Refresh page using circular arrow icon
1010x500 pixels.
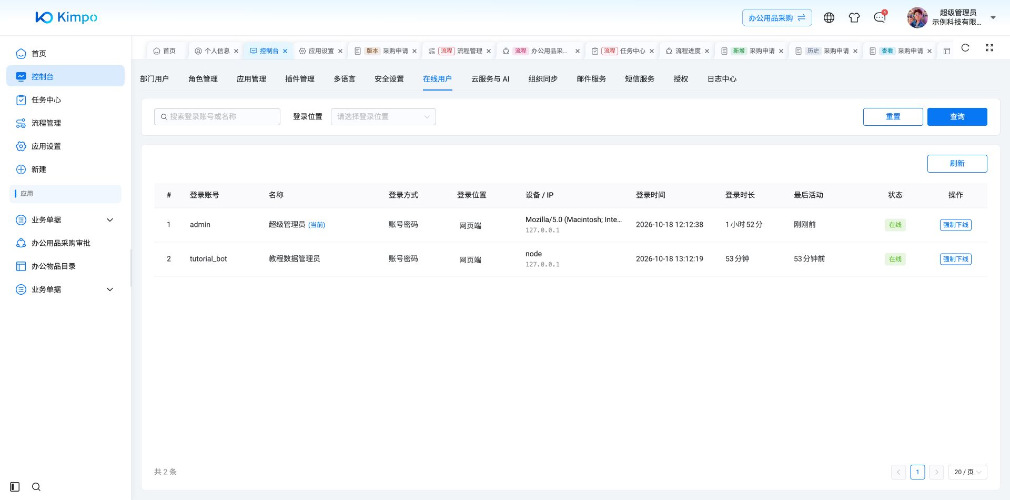[965, 48]
